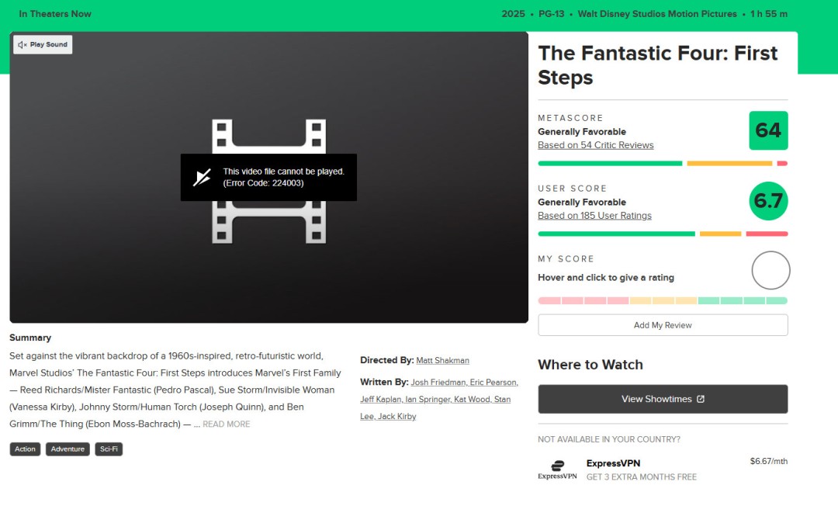Image resolution: width=838 pixels, height=506 pixels.
Task: Click the 6.7 user score circle
Action: [768, 201]
